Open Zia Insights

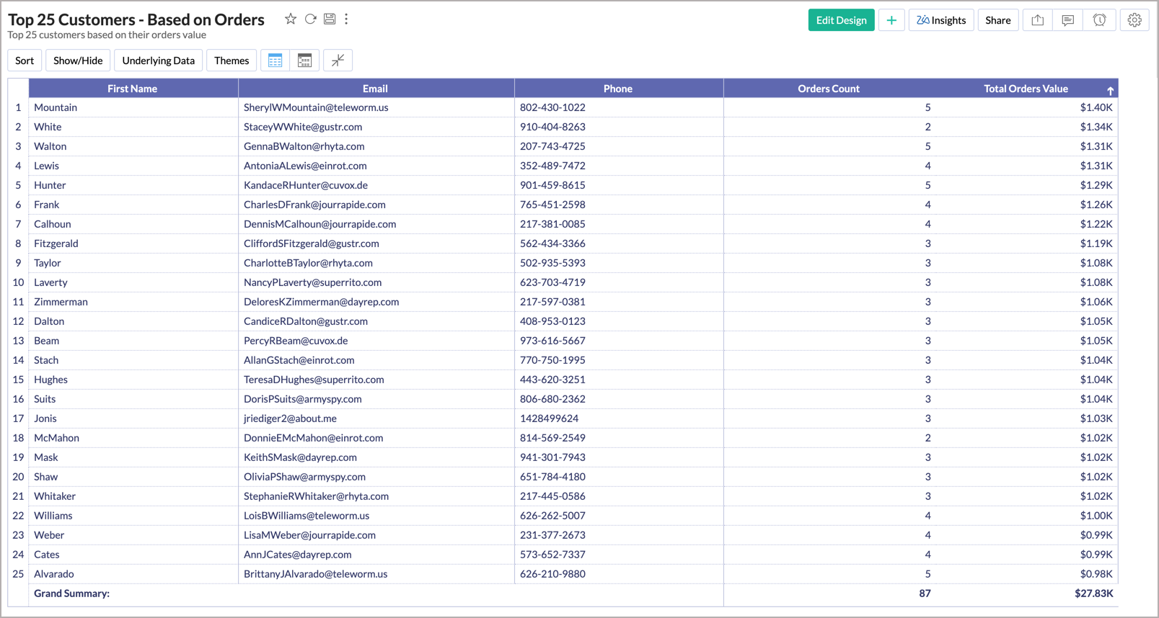tap(941, 20)
